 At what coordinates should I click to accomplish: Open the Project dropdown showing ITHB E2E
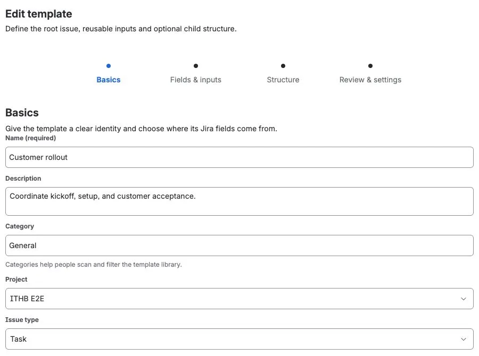pos(240,299)
